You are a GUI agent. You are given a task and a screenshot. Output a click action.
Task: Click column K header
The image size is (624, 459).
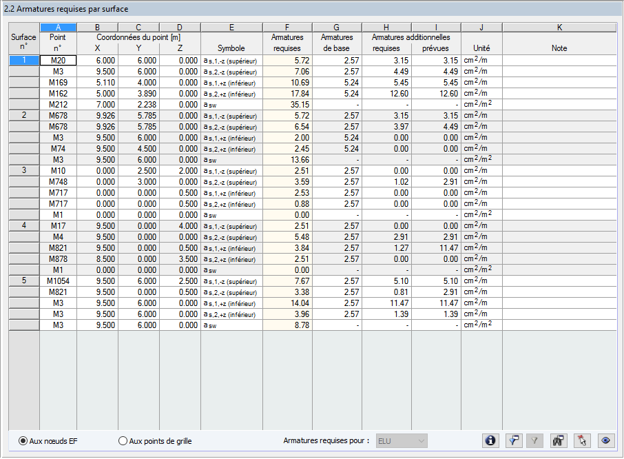pyautogui.click(x=559, y=28)
